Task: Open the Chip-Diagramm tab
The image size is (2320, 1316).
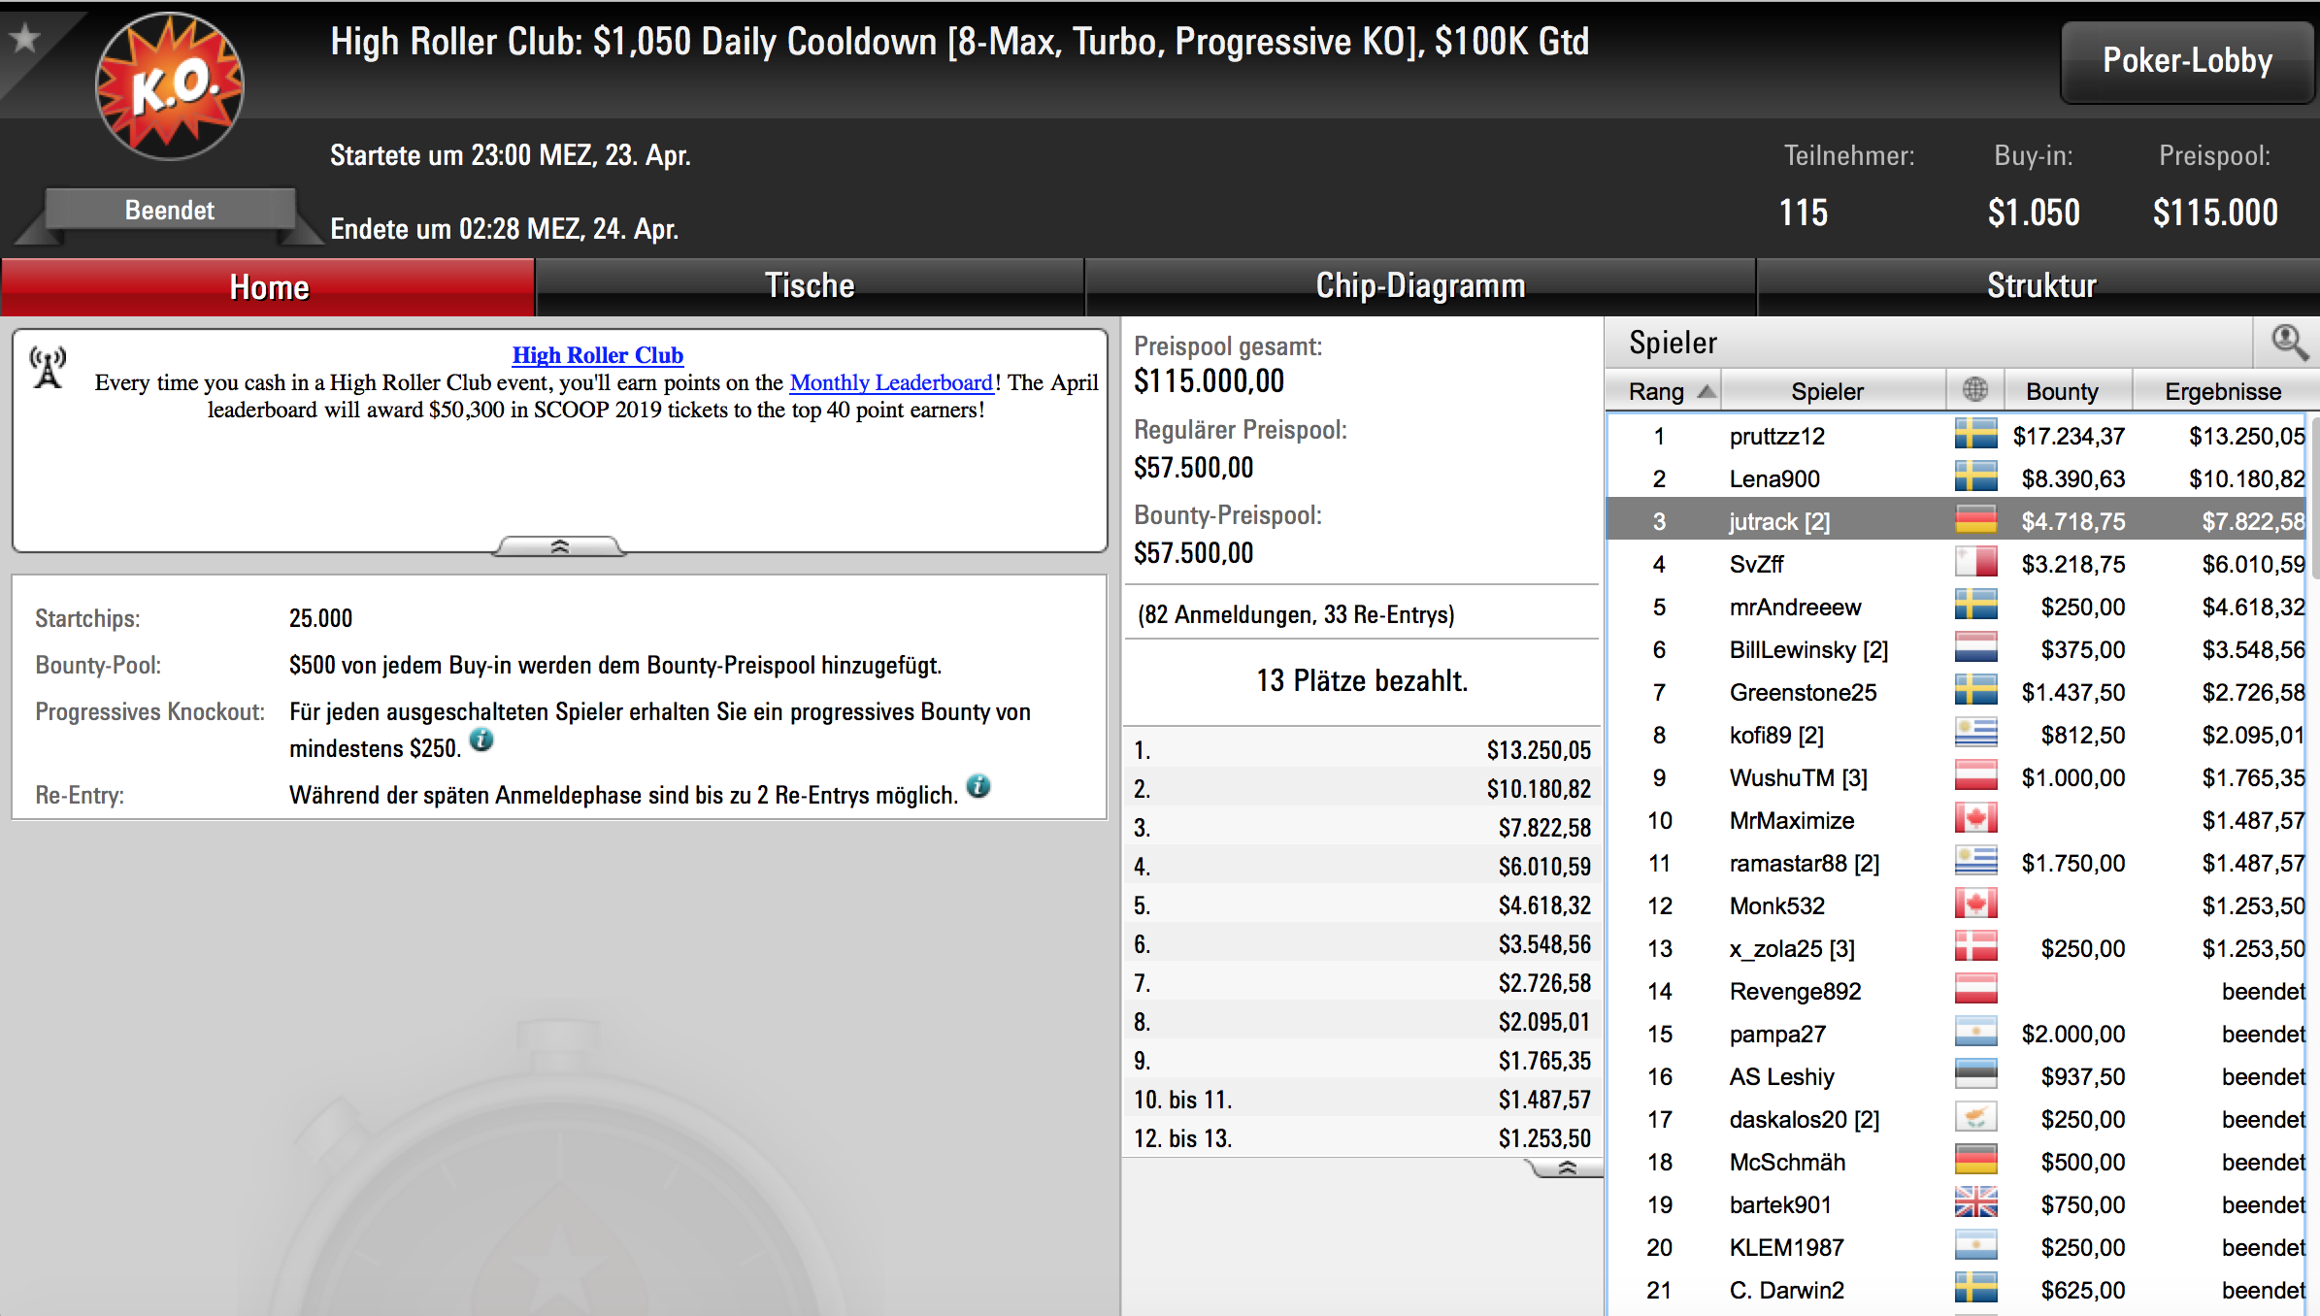Action: point(1420,286)
